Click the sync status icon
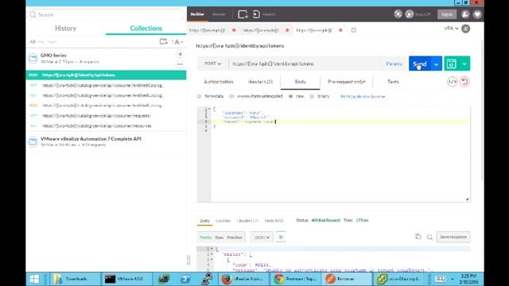 410,14
